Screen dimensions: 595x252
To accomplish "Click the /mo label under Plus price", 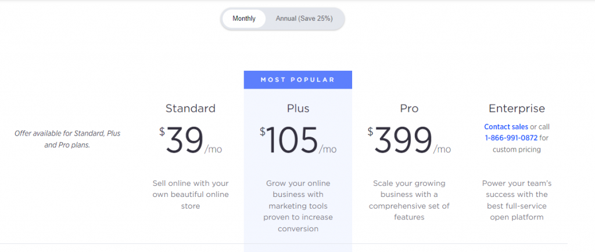I will (328, 149).
